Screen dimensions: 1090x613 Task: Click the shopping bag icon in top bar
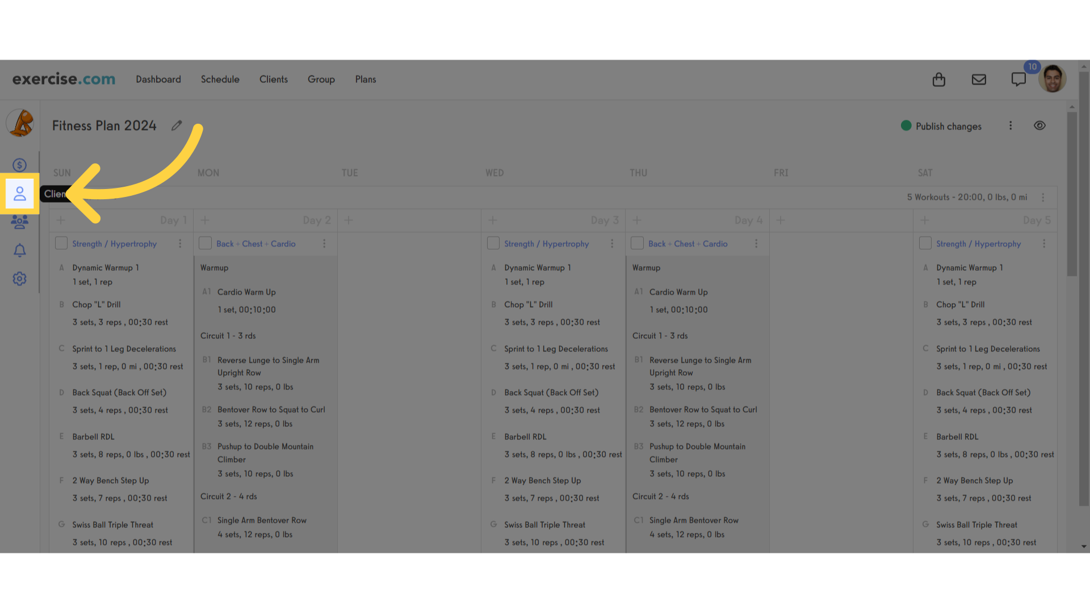(x=939, y=78)
